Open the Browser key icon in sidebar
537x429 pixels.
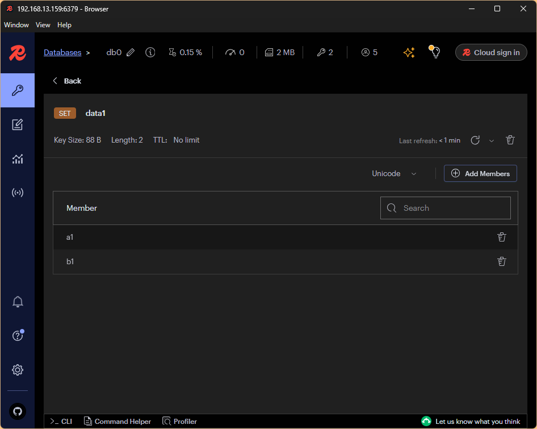point(18,90)
